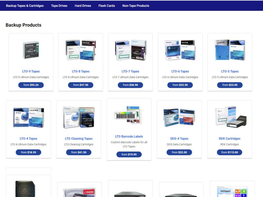Viewport: 263px width, 197px height.
Task: Click the from $18.95 button
Action: coord(28,152)
